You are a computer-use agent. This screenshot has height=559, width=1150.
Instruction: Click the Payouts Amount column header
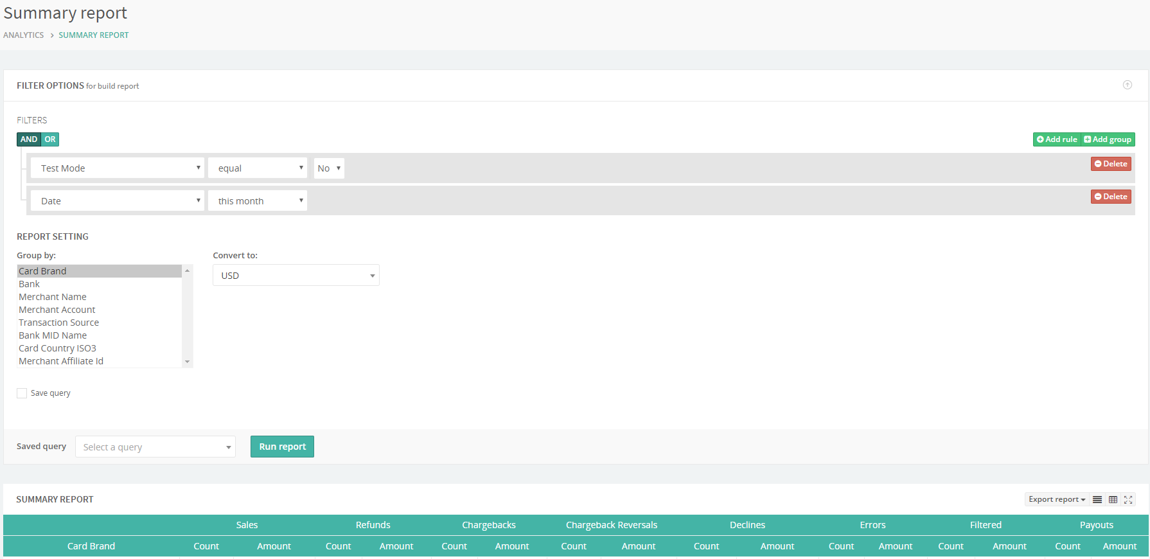click(x=1120, y=546)
